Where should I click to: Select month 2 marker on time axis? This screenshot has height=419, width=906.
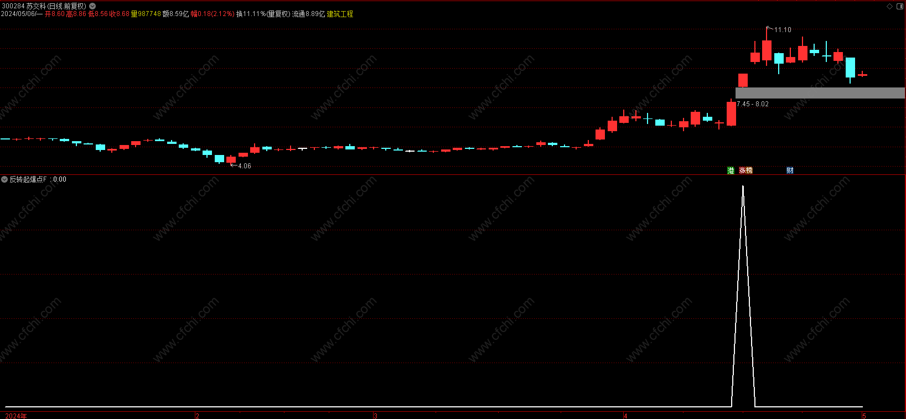point(197,416)
